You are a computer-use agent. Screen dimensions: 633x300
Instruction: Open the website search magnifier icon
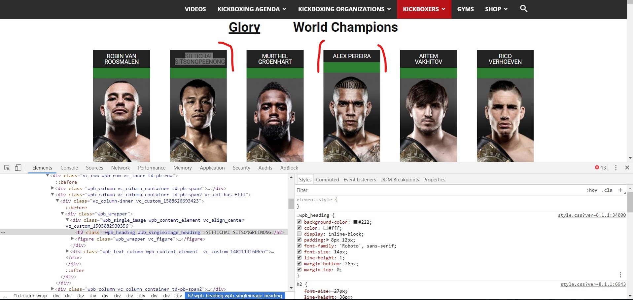pos(523,9)
